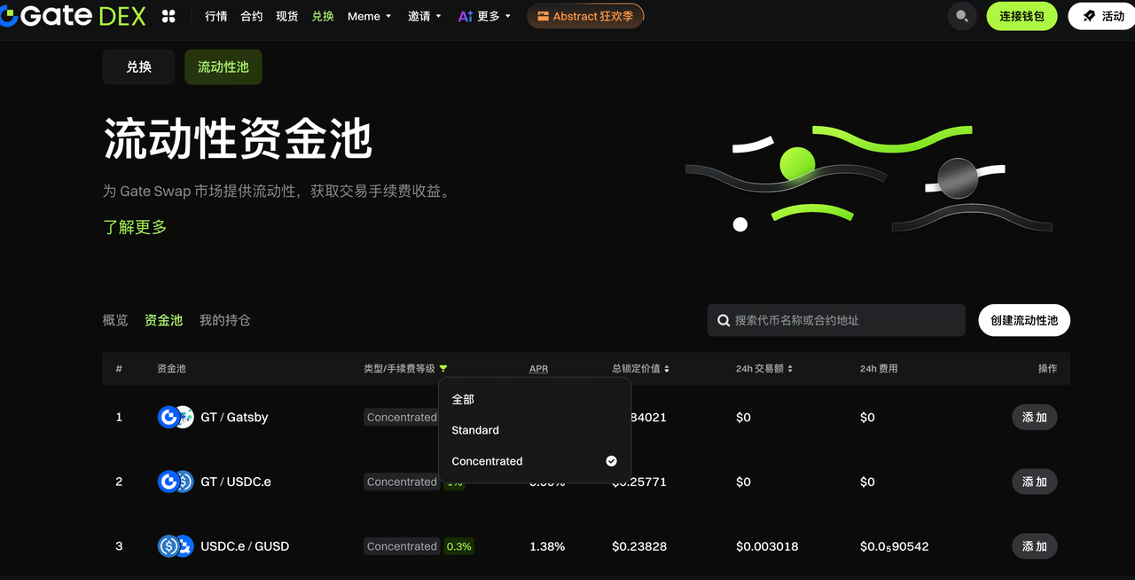Viewport: 1135px width, 580px height.
Task: Click the sort arrows next to 24h 交易额
Action: point(790,368)
